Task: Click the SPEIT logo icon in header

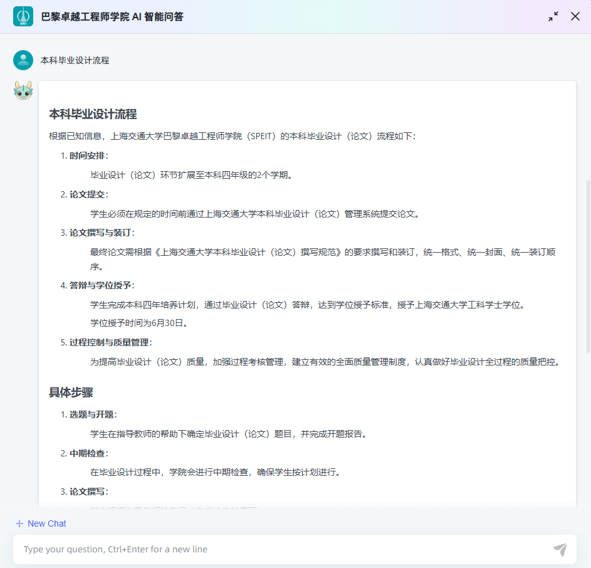Action: 23,16
